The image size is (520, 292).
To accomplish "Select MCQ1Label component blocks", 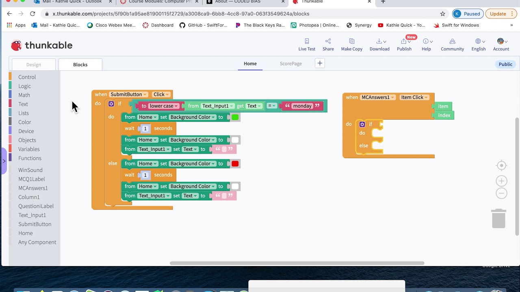I will click(x=32, y=179).
